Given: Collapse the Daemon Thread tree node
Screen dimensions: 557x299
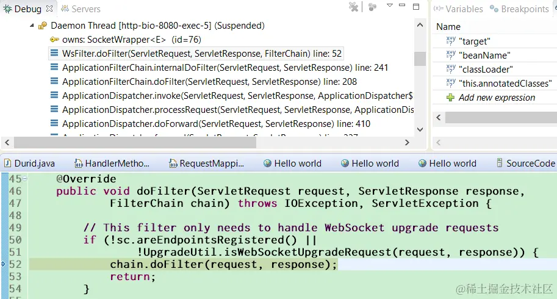Looking at the screenshot, I should [x=32, y=26].
